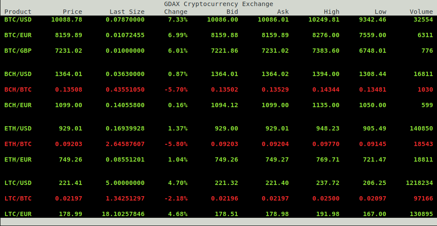Image resolution: width=437 pixels, height=226 pixels.
Task: Select the LTC/USD product row label
Action: point(18,183)
